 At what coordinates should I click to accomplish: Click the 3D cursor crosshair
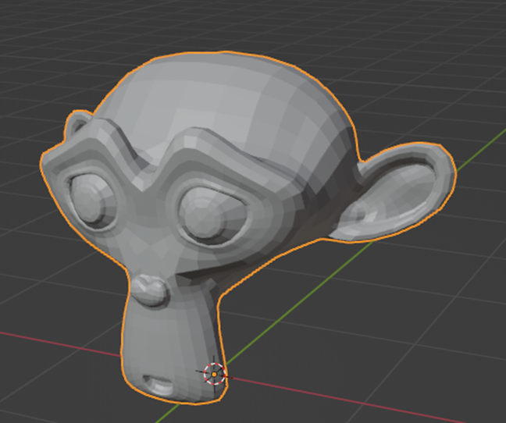point(214,374)
